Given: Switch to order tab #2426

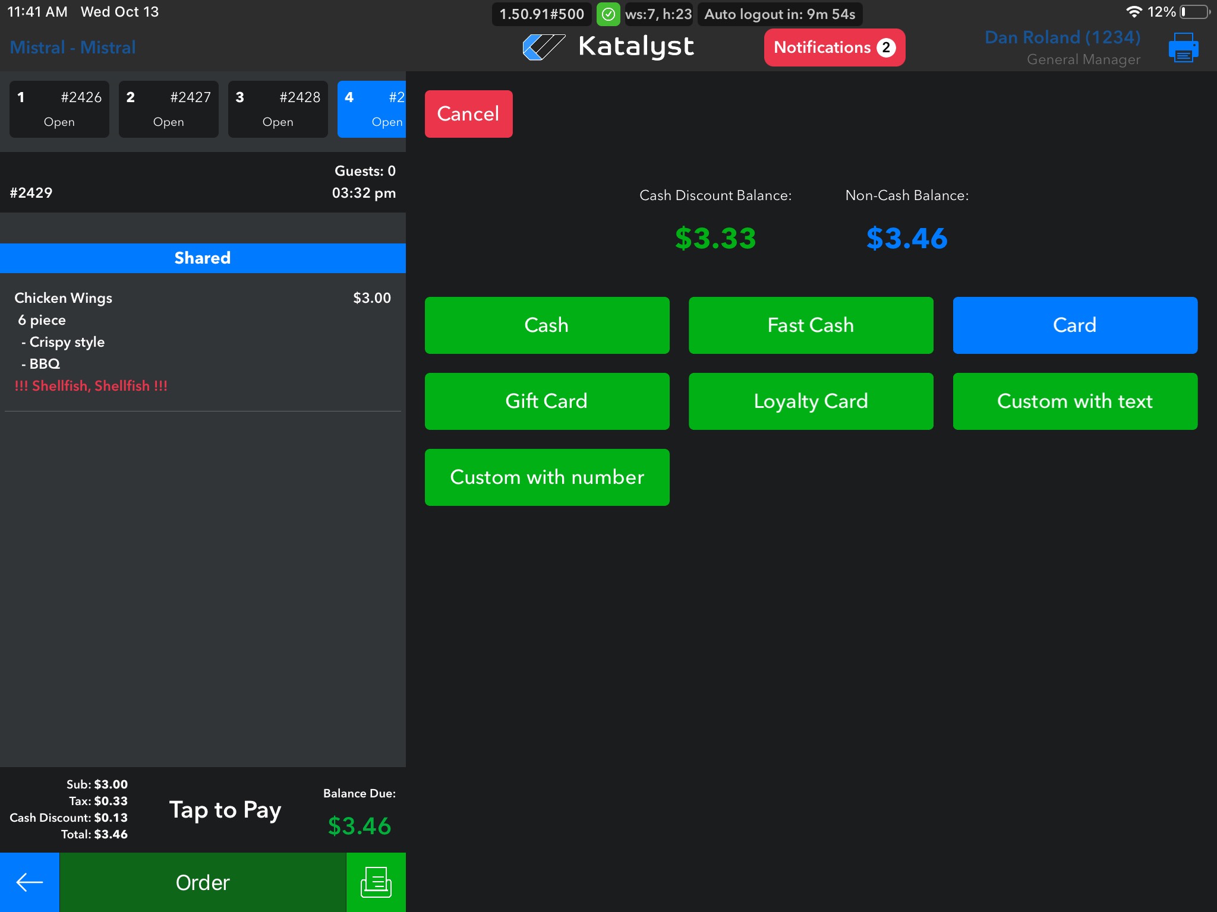Looking at the screenshot, I should tap(59, 109).
